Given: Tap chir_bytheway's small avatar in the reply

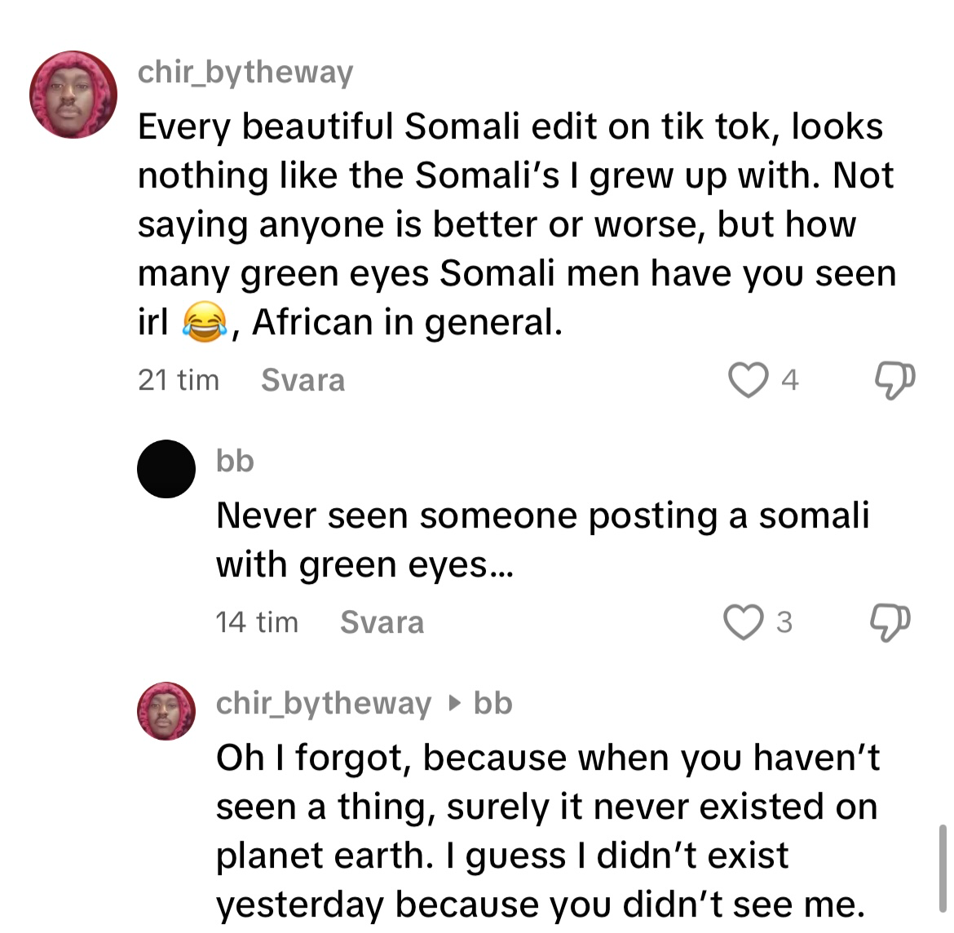Looking at the screenshot, I should click(166, 711).
